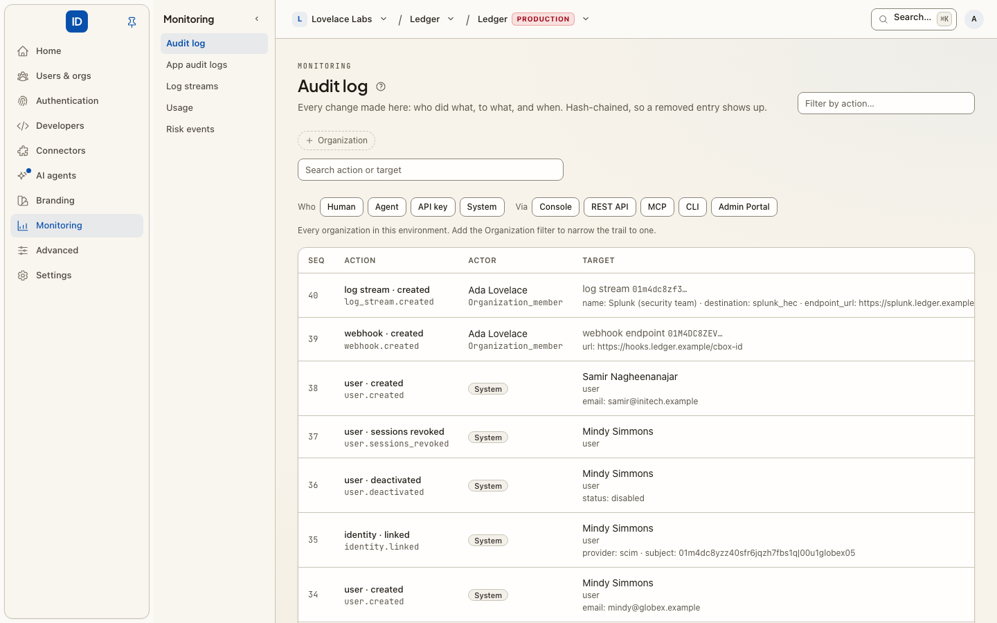
Task: Toggle the Agent actor filter
Action: (386, 207)
